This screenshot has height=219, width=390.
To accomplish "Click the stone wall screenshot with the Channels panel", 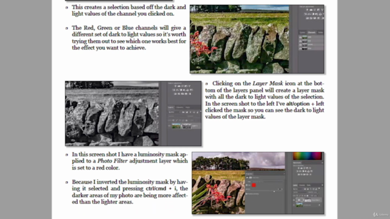I will point(257,39).
